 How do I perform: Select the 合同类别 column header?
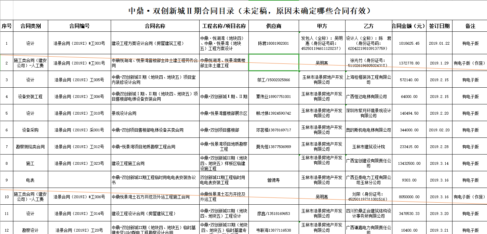point(31,26)
